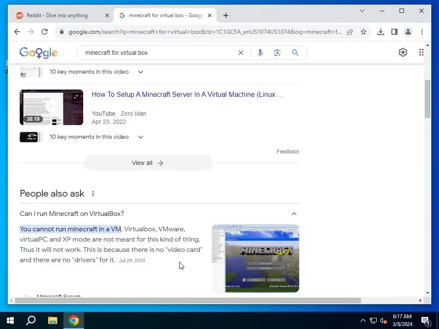Image resolution: width=439 pixels, height=329 pixels.
Task: Reload the current Google results page
Action: coord(45,32)
